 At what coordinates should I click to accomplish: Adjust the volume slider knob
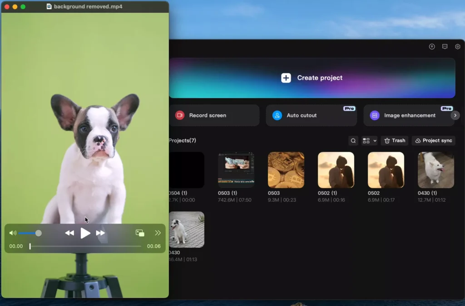pyautogui.click(x=39, y=233)
